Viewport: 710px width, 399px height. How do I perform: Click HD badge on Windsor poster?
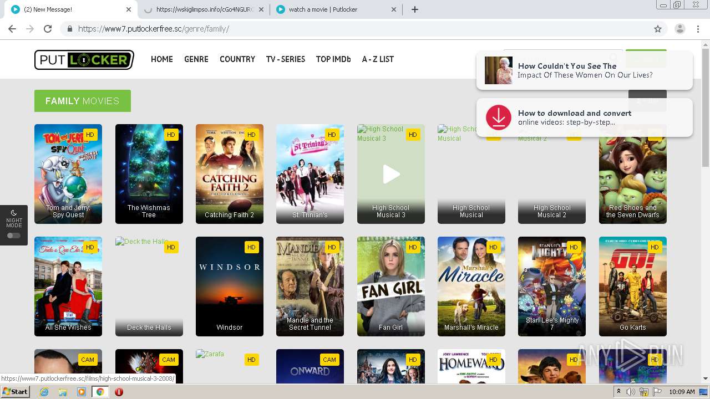251,247
